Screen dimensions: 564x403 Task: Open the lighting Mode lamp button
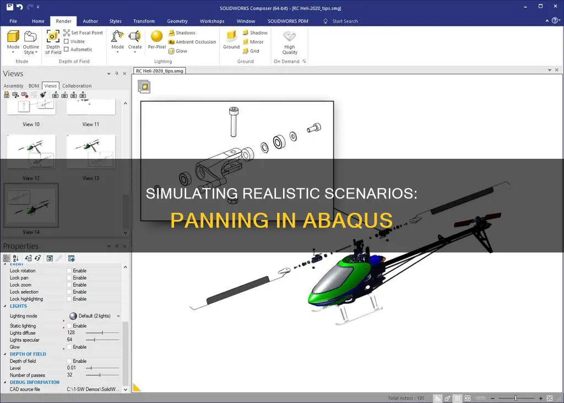pyautogui.click(x=118, y=42)
